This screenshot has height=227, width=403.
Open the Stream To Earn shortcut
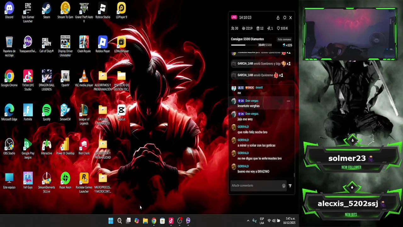click(65, 11)
